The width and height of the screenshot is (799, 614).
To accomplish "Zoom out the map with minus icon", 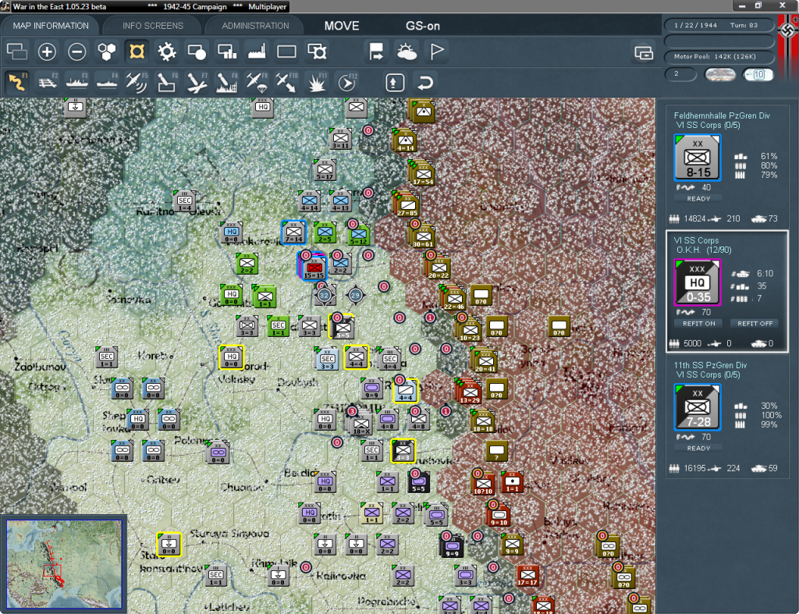I will (77, 51).
